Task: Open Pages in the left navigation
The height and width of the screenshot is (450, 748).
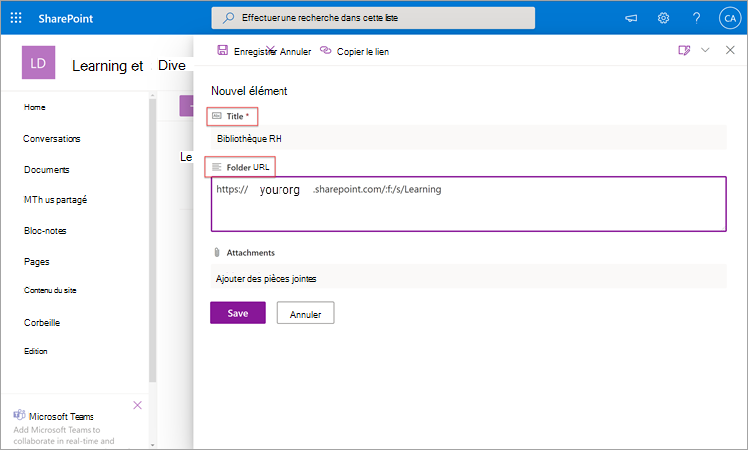Action: point(36,261)
